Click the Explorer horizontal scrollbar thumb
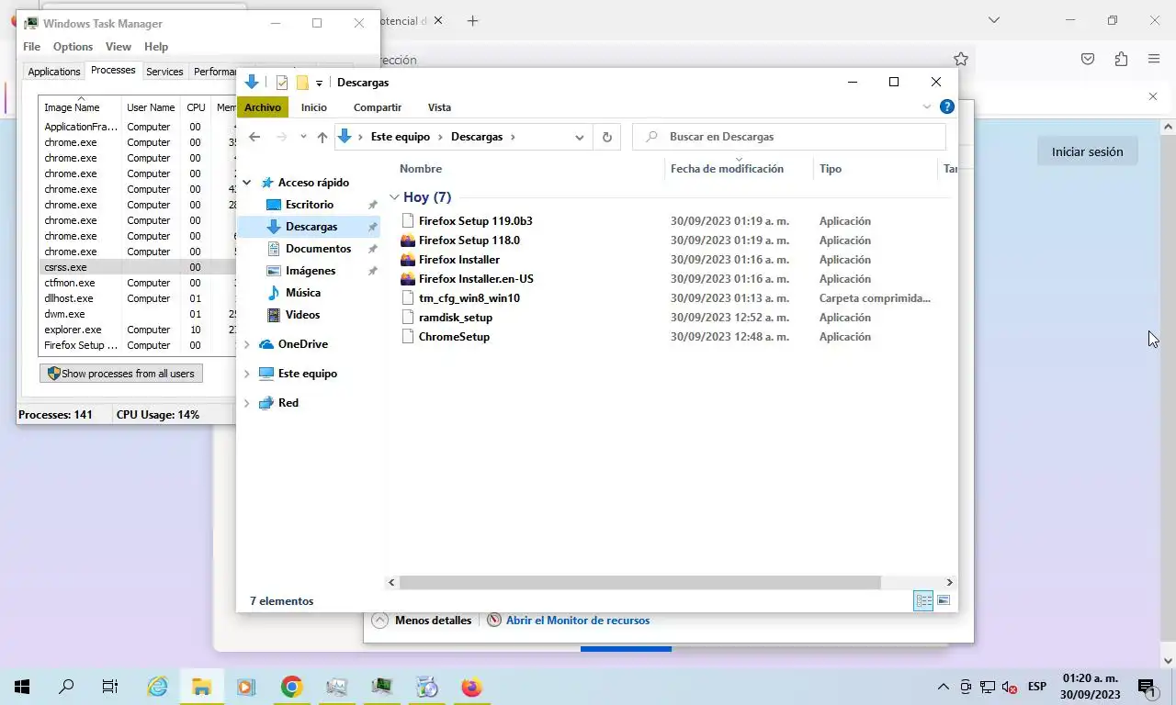Image resolution: width=1176 pixels, height=705 pixels. [640, 582]
